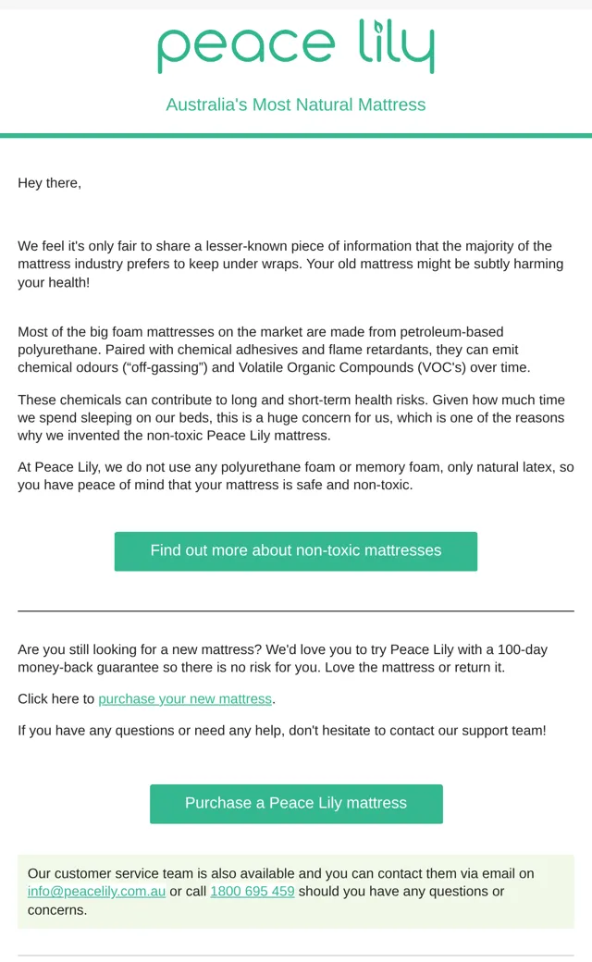Click the leaf icon in the lily wordmark

click(379, 27)
